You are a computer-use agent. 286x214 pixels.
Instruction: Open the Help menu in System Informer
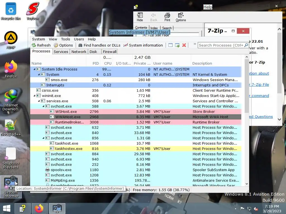click(x=92, y=39)
